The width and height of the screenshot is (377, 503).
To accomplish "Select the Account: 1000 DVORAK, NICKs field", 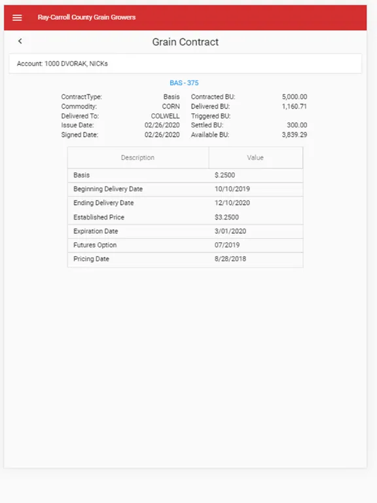I will pos(185,64).
